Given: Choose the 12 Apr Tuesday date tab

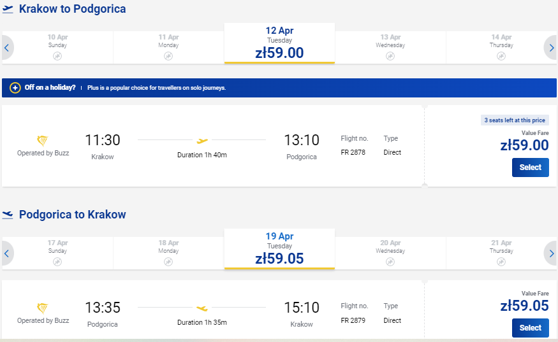Looking at the screenshot, I should pos(279,43).
